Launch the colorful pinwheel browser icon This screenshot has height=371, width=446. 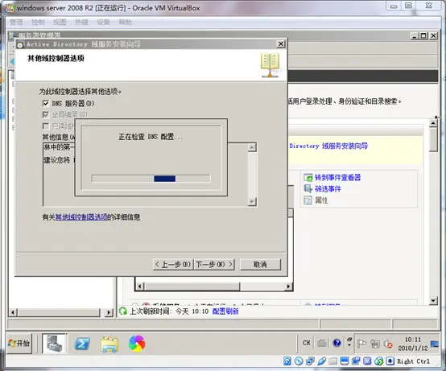point(137,344)
